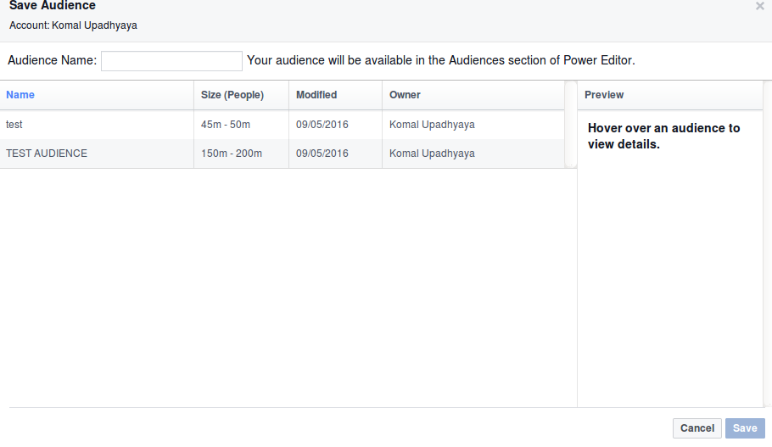Click the 150m - 200m size cell

point(232,154)
